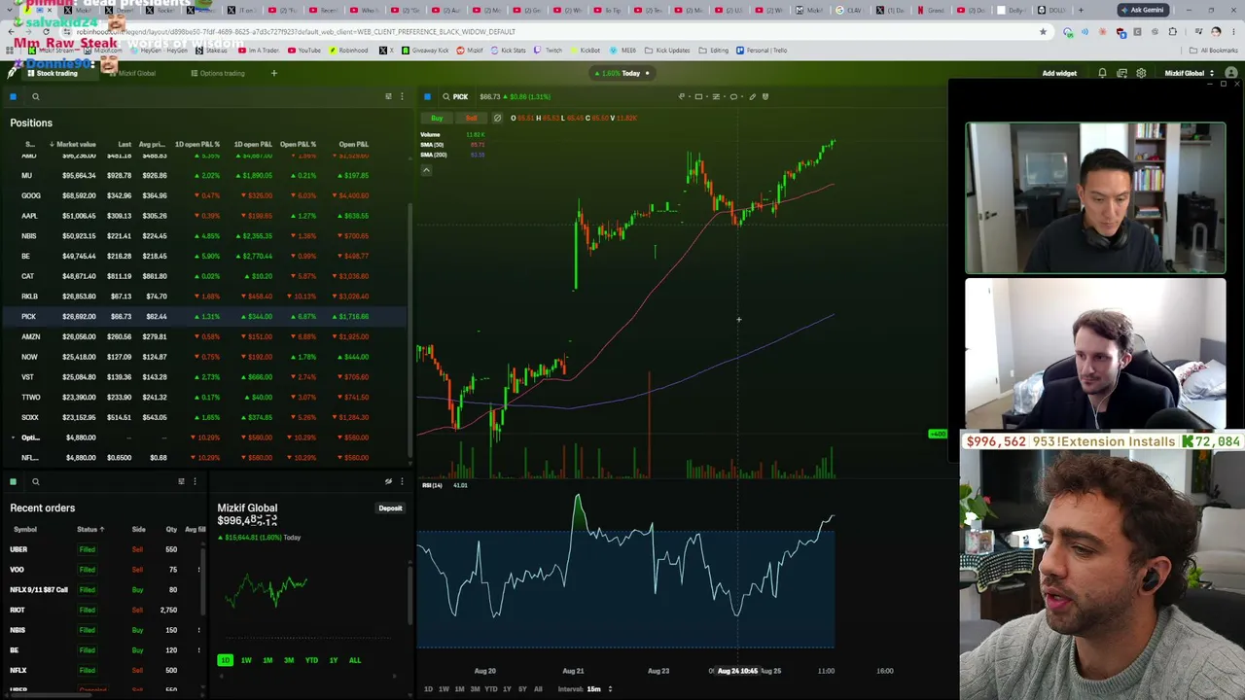Expand the Options positions group
This screenshot has width=1245, height=700.
pos(14,437)
